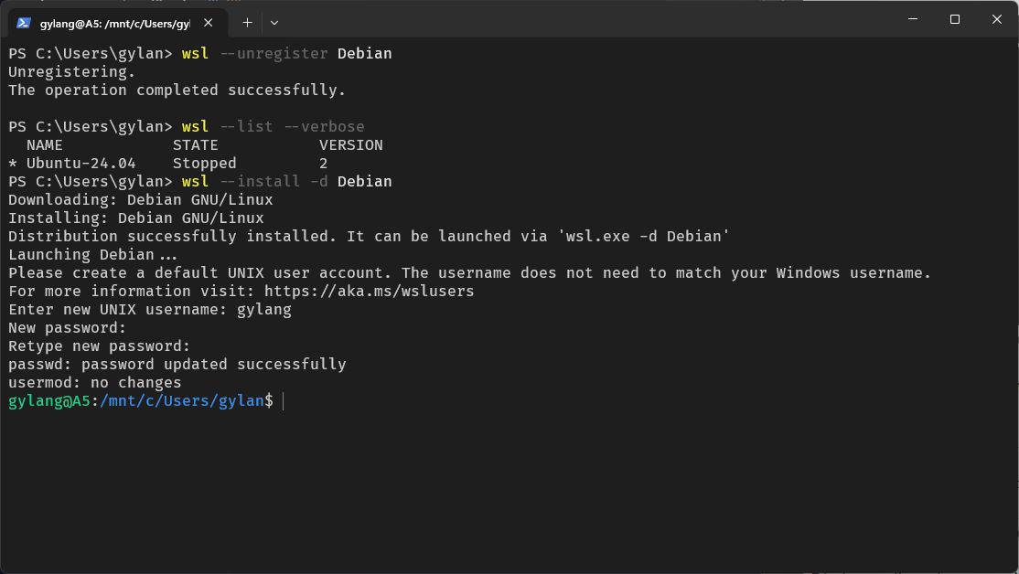The image size is (1019, 574).
Task: Close the Windows Terminal window
Action: (x=996, y=19)
